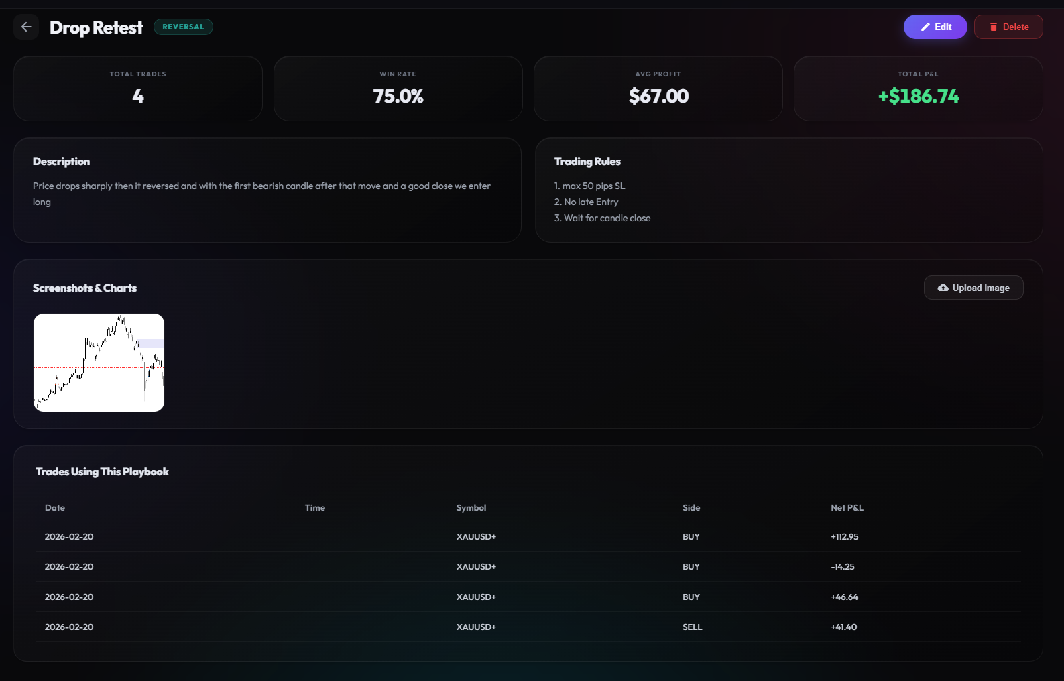Image resolution: width=1064 pixels, height=681 pixels.
Task: Open the losing trade with -14.25 P&L
Action: click(x=842, y=566)
